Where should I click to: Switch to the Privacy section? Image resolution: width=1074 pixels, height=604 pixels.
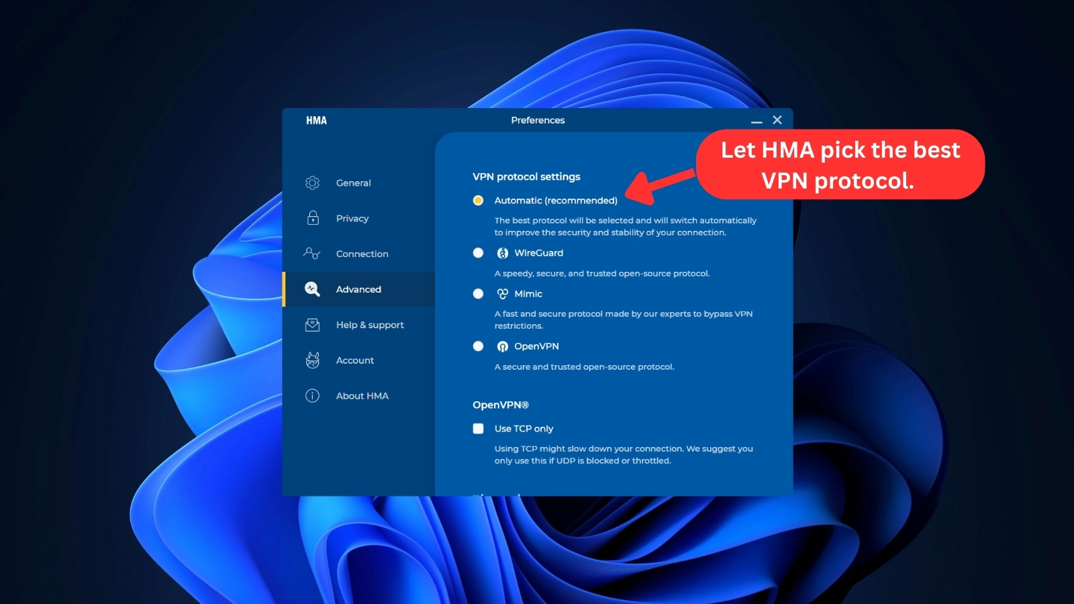pyautogui.click(x=358, y=218)
